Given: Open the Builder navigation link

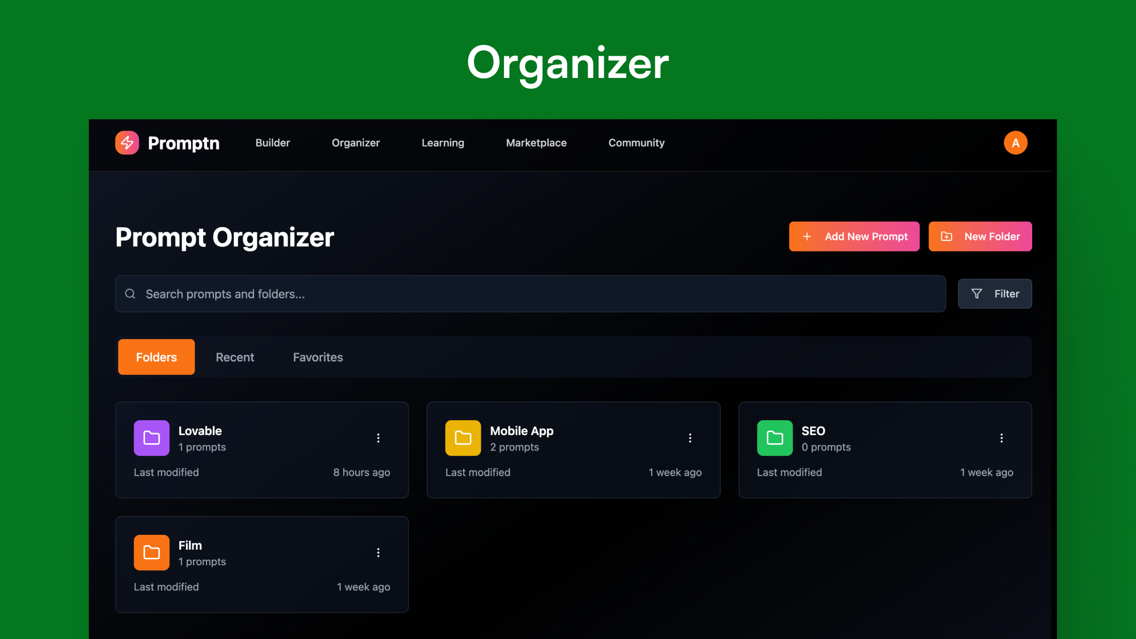Looking at the screenshot, I should pos(273,143).
